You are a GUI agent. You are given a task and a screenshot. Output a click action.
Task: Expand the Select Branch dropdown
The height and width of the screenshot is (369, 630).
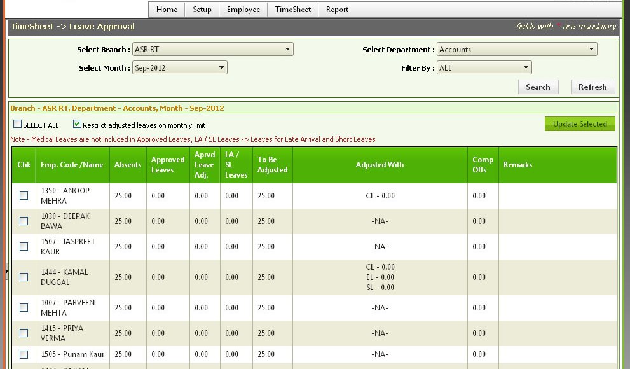pyautogui.click(x=213, y=50)
